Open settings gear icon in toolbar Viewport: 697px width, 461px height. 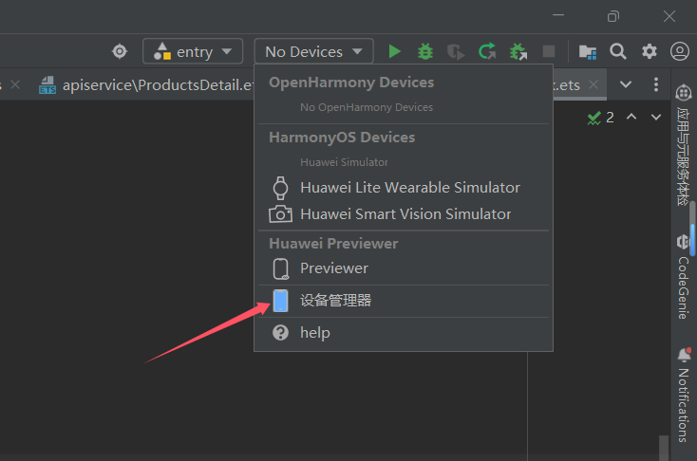[x=649, y=51]
